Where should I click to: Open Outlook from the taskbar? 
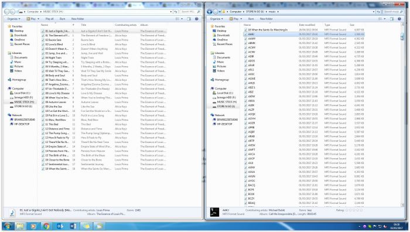pos(60,226)
